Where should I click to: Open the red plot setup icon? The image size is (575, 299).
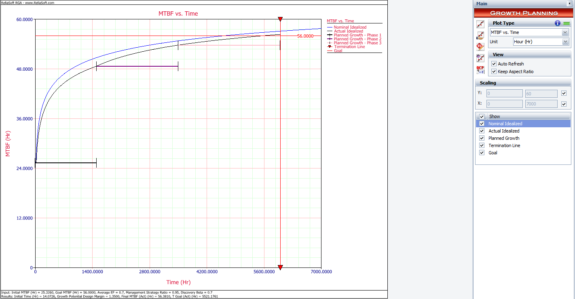pyautogui.click(x=480, y=46)
